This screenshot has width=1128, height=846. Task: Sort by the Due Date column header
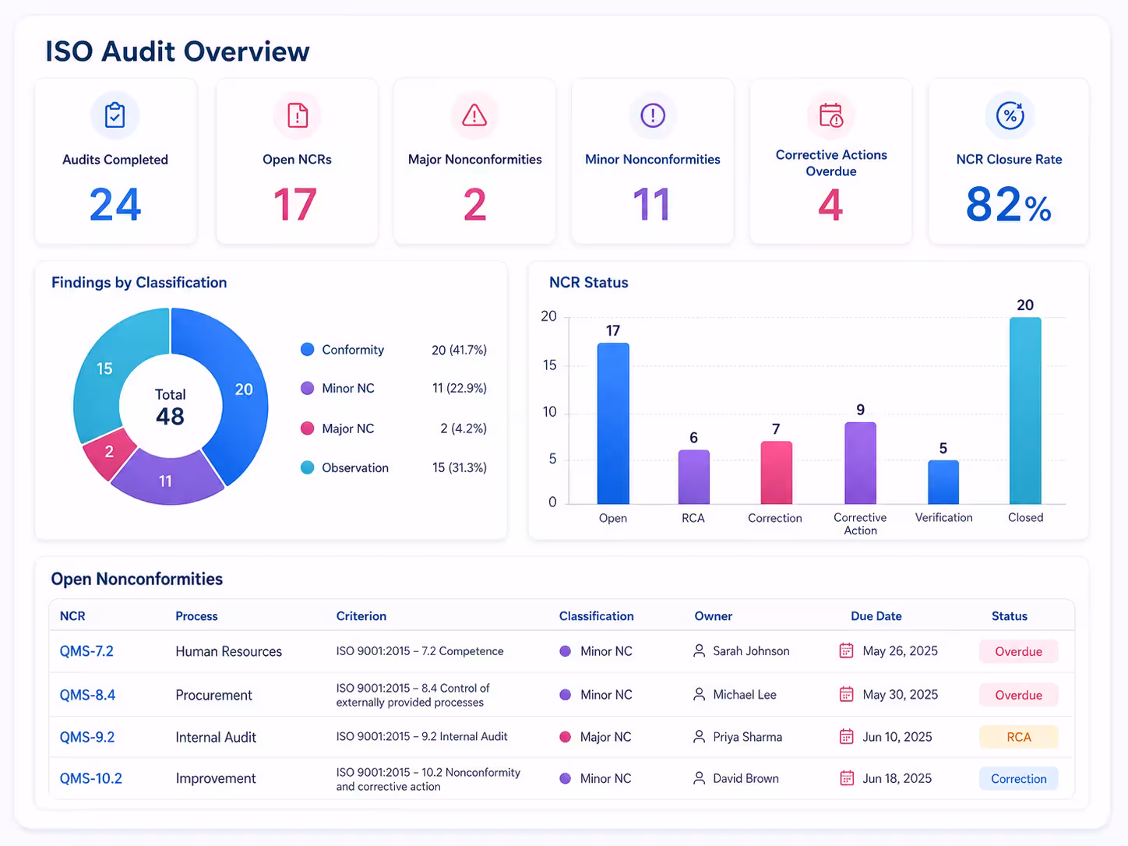tap(876, 616)
